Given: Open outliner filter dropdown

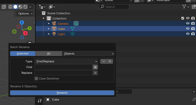Looking at the screenshot, I should (x=186, y=7).
